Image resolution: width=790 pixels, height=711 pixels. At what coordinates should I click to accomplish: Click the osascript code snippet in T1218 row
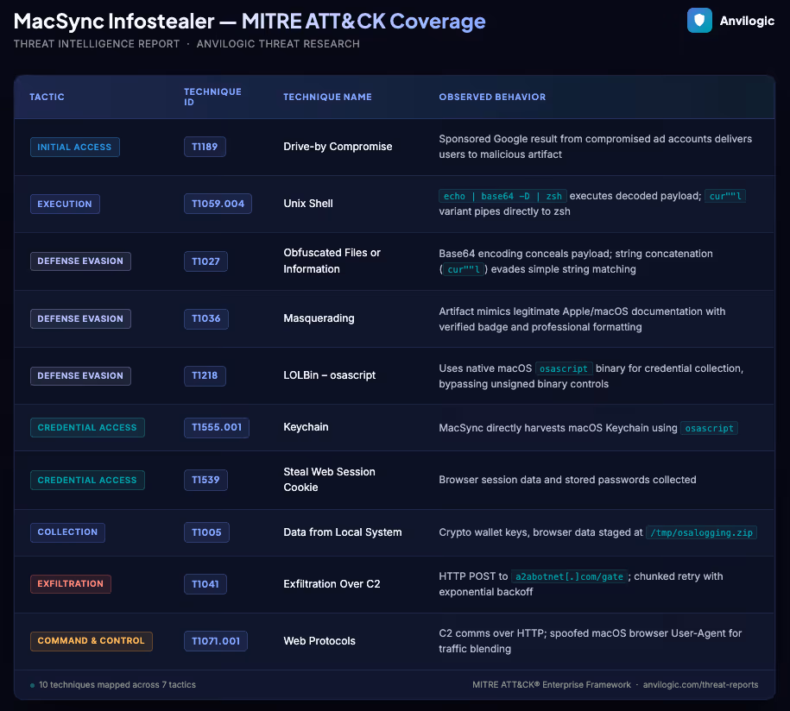(564, 368)
